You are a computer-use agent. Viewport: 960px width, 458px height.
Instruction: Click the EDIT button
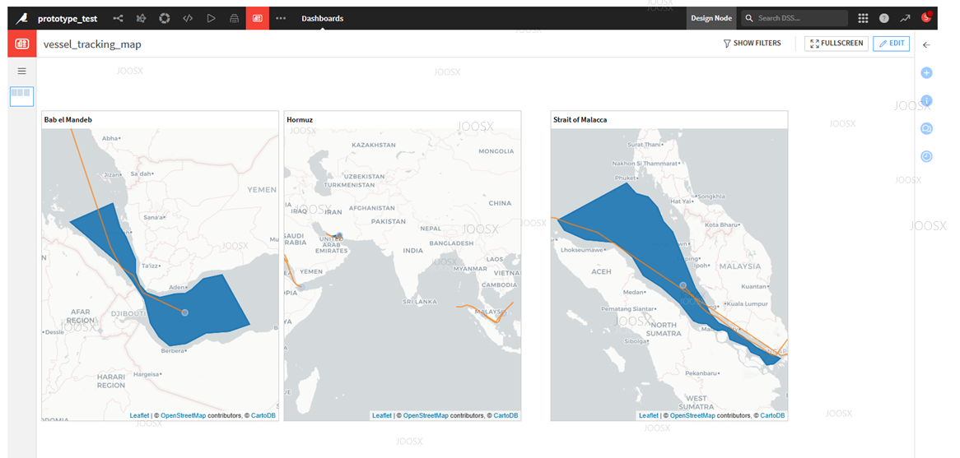(x=892, y=44)
